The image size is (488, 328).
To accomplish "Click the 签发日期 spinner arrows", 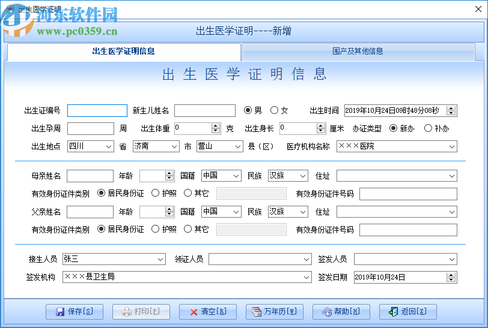I will [x=451, y=278].
